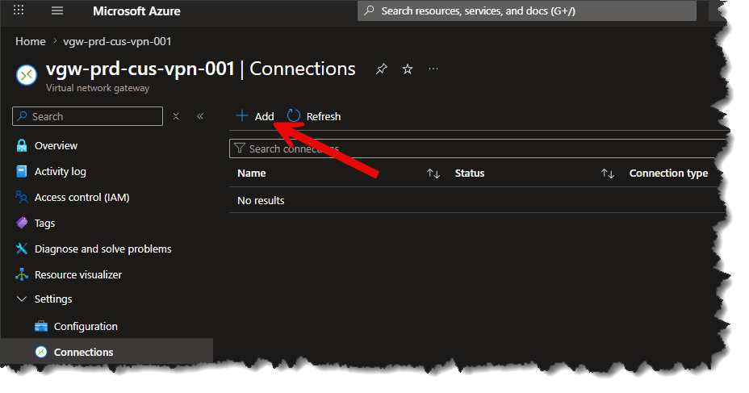Click the Activity log icon
Viewport: 749px width, 393px height.
click(x=22, y=171)
